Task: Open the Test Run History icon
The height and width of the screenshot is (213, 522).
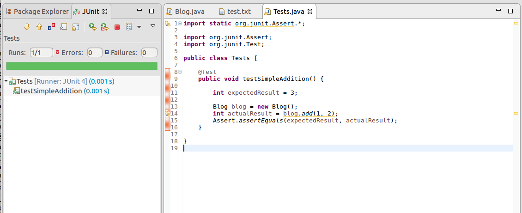Action: click(x=129, y=27)
